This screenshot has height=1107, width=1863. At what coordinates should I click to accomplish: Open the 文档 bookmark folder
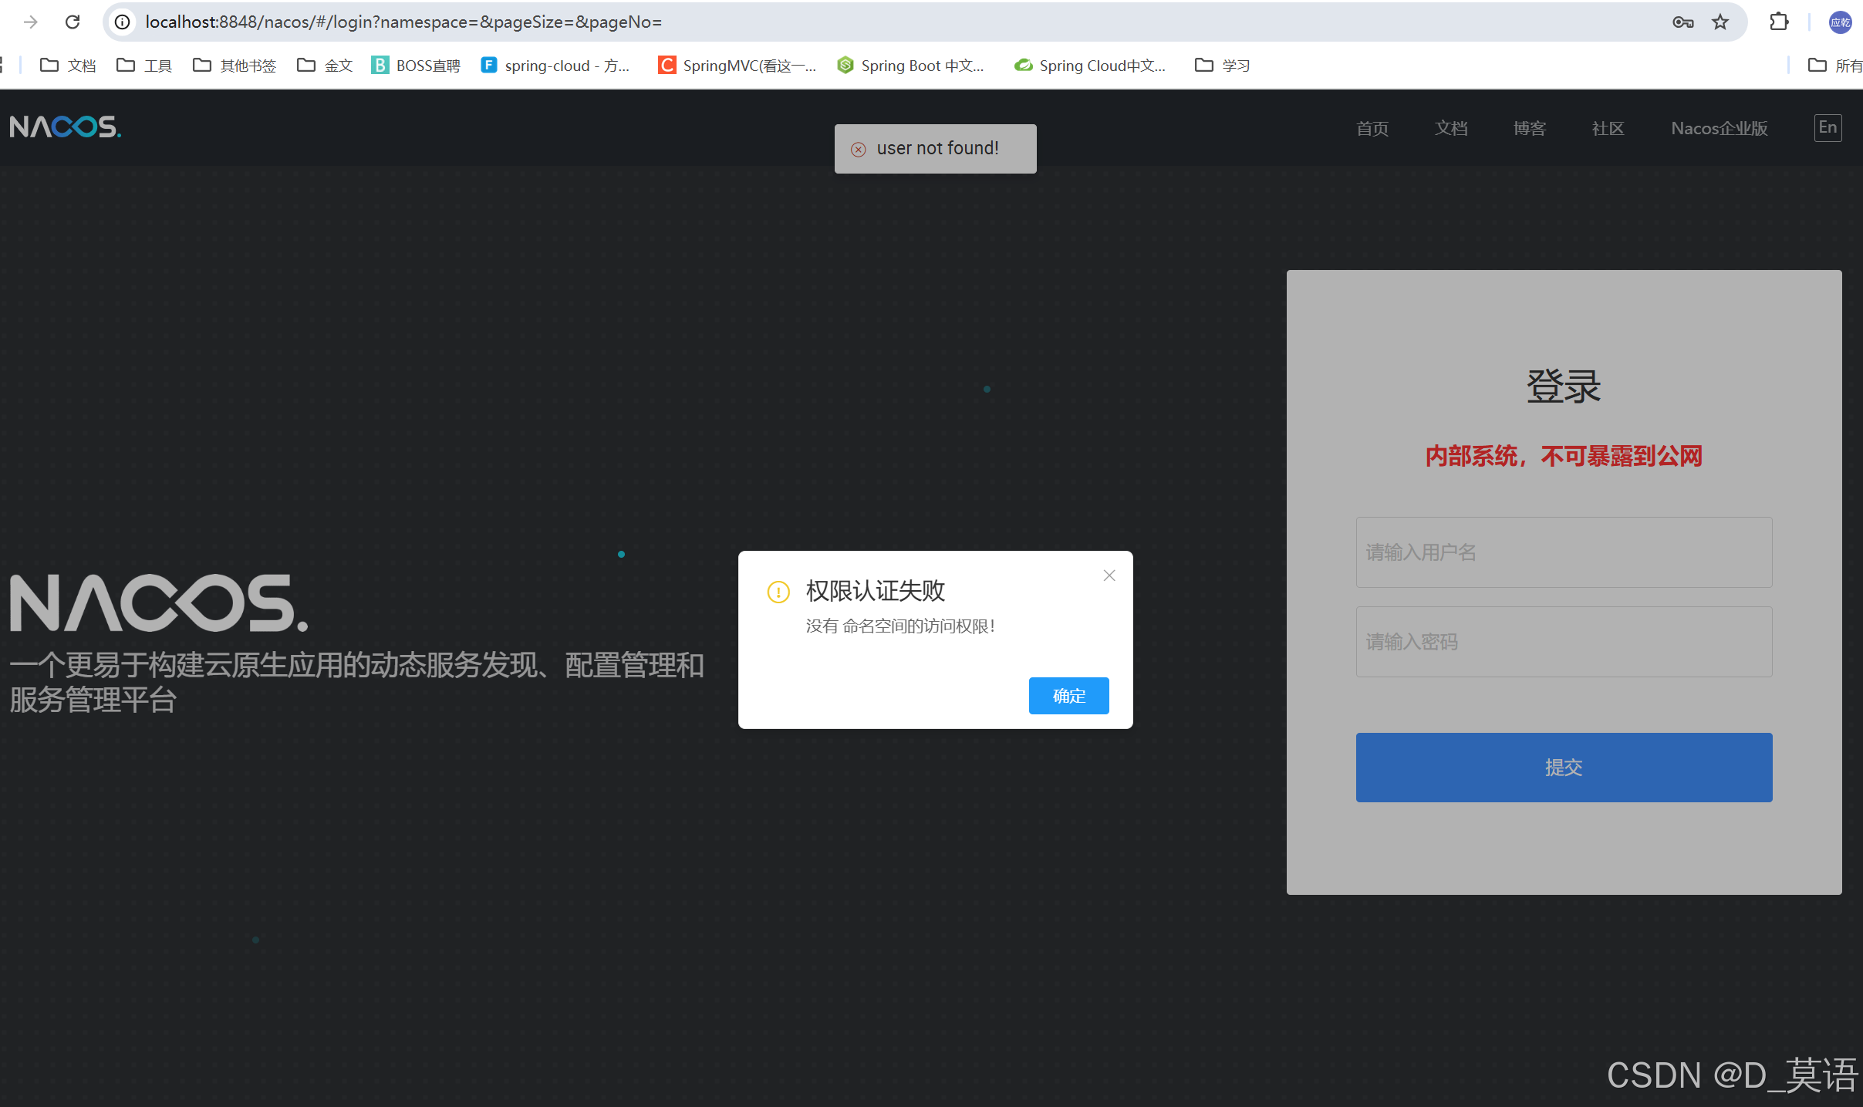click(68, 66)
